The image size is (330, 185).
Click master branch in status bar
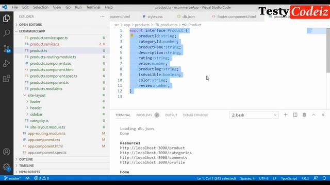(x=12, y=178)
